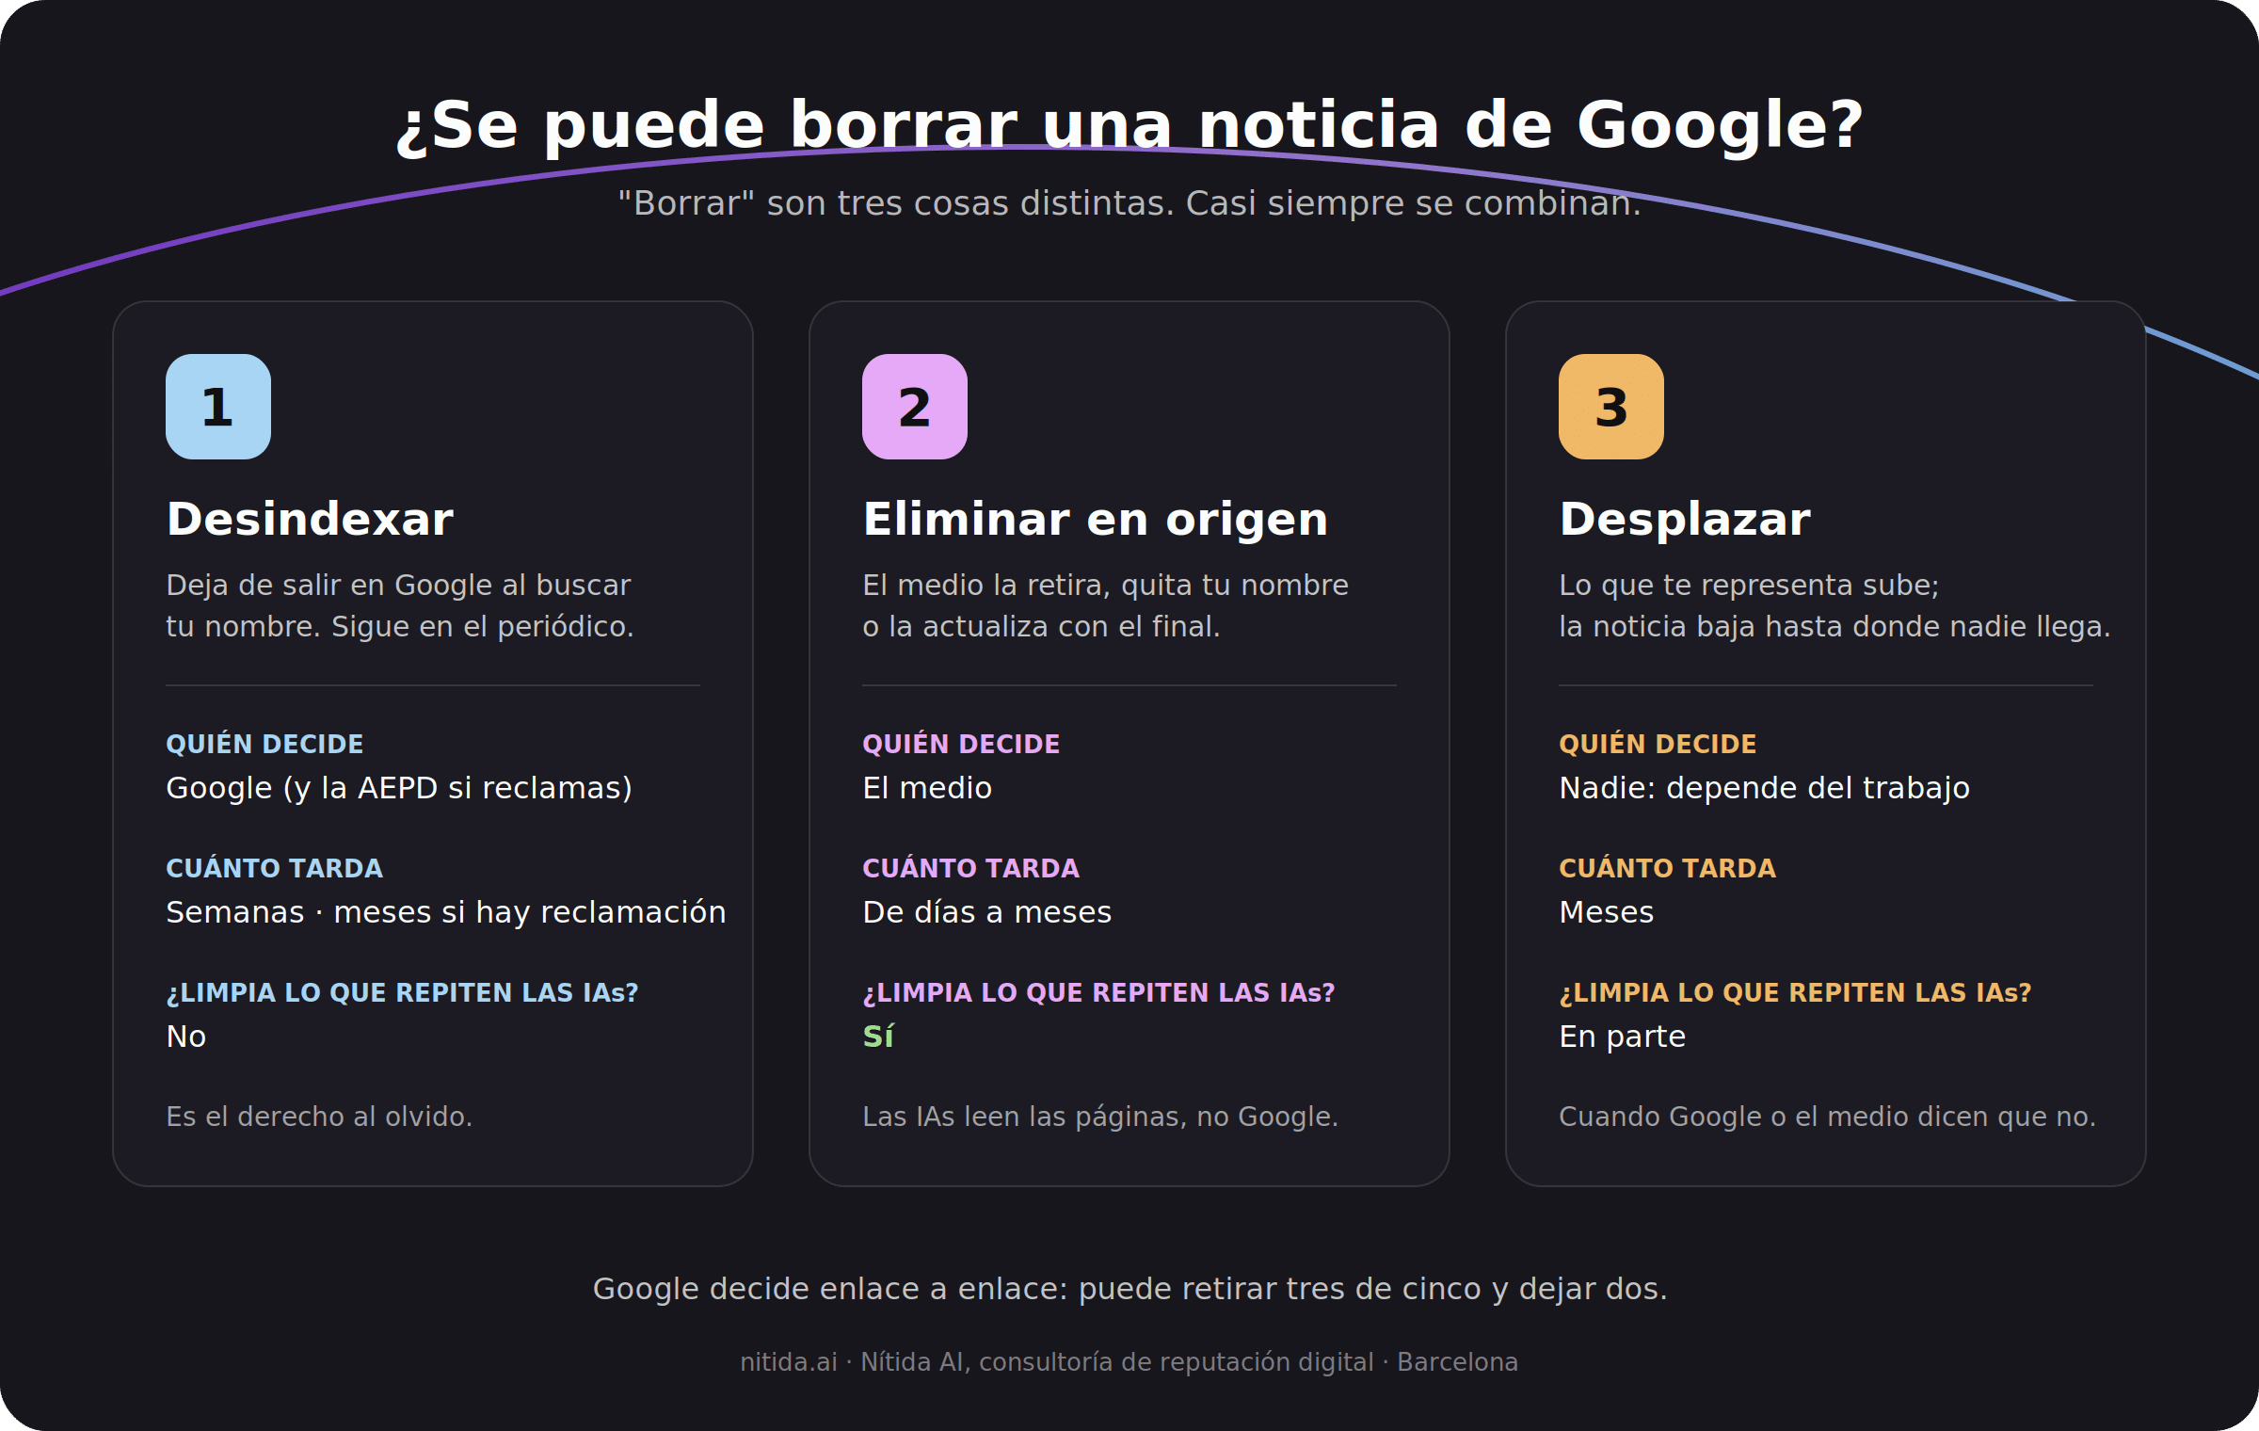This screenshot has width=2259, height=1431.
Task: Click "De días a meses"
Action: pos(987,912)
